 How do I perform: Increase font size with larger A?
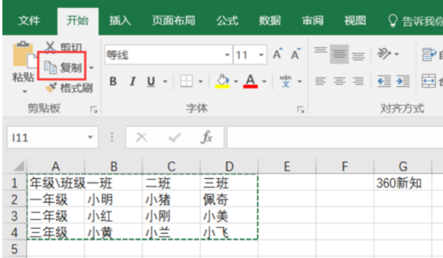pyautogui.click(x=277, y=53)
